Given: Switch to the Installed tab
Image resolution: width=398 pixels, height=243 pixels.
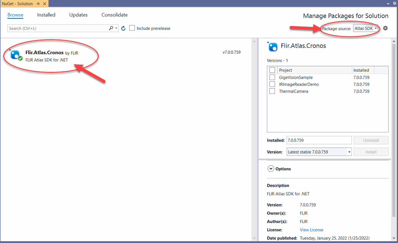Looking at the screenshot, I should click(46, 15).
